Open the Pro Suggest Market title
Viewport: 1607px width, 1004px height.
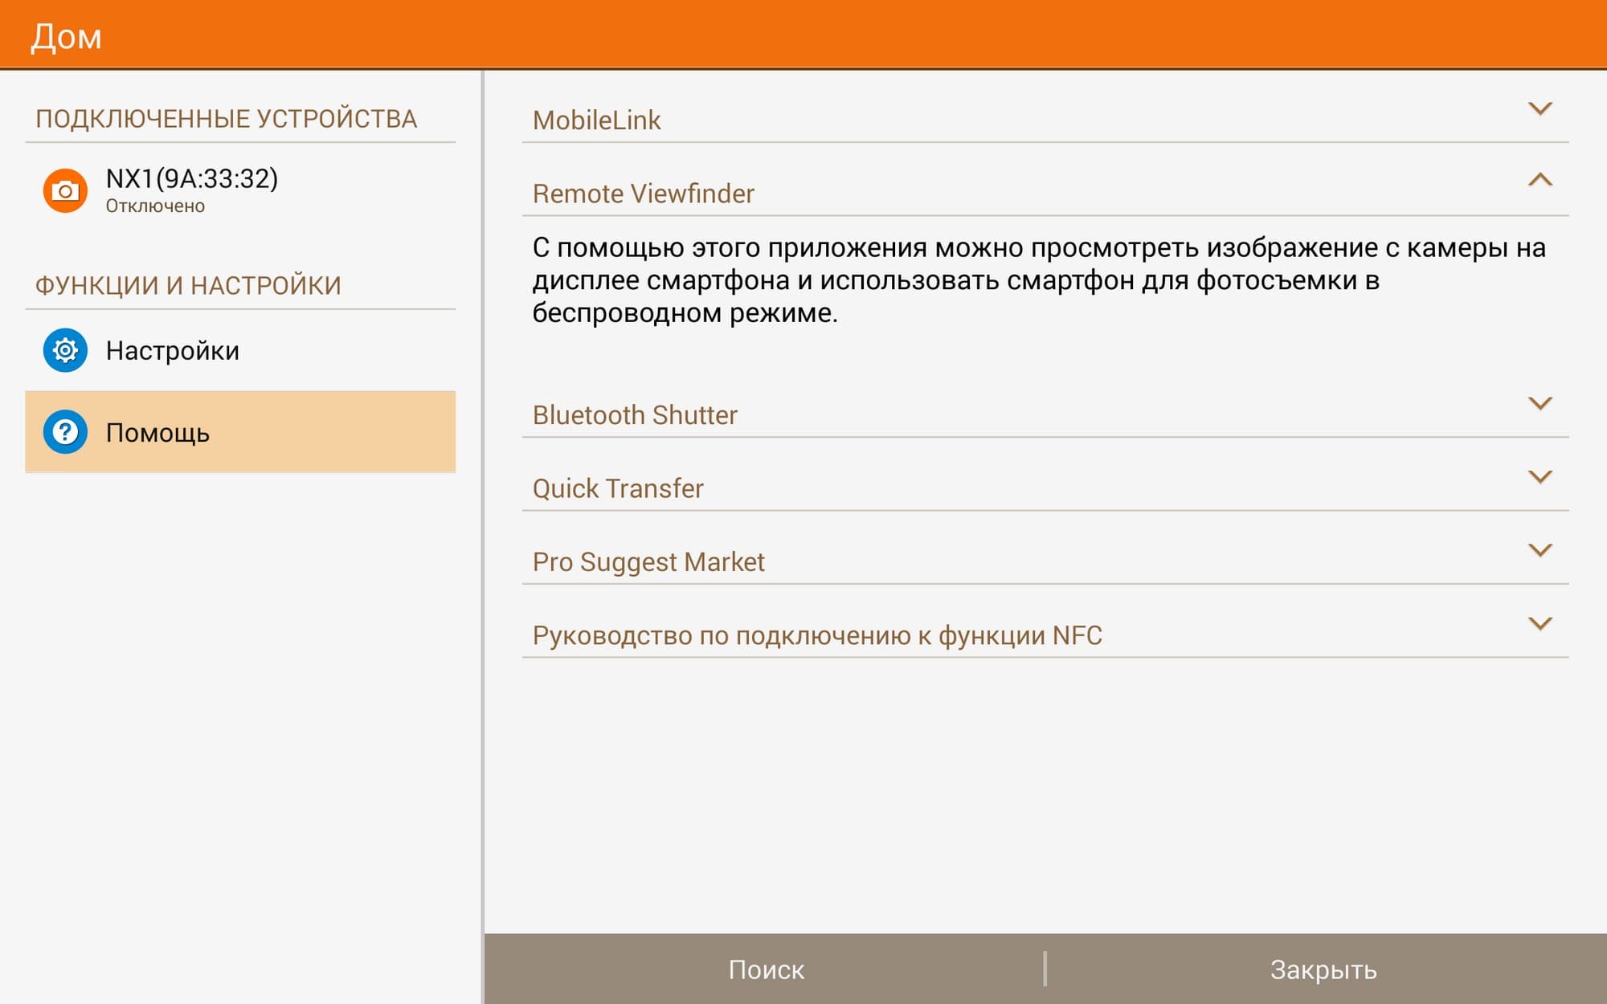coord(648,562)
